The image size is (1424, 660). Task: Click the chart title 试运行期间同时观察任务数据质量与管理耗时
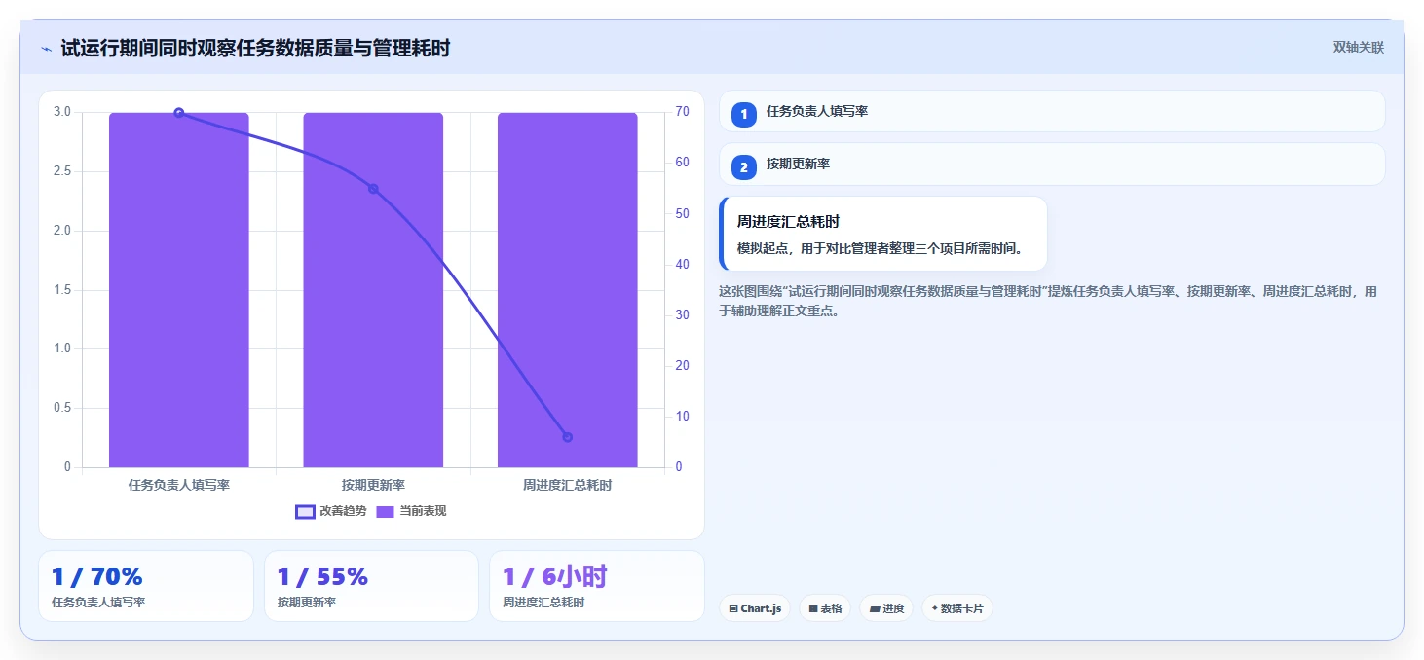click(255, 48)
